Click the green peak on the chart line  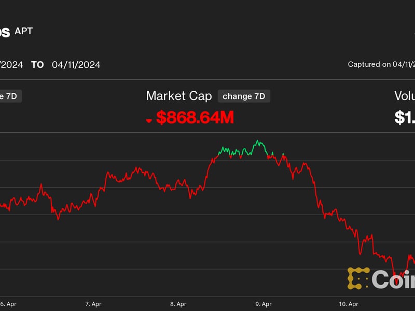pyautogui.click(x=257, y=140)
